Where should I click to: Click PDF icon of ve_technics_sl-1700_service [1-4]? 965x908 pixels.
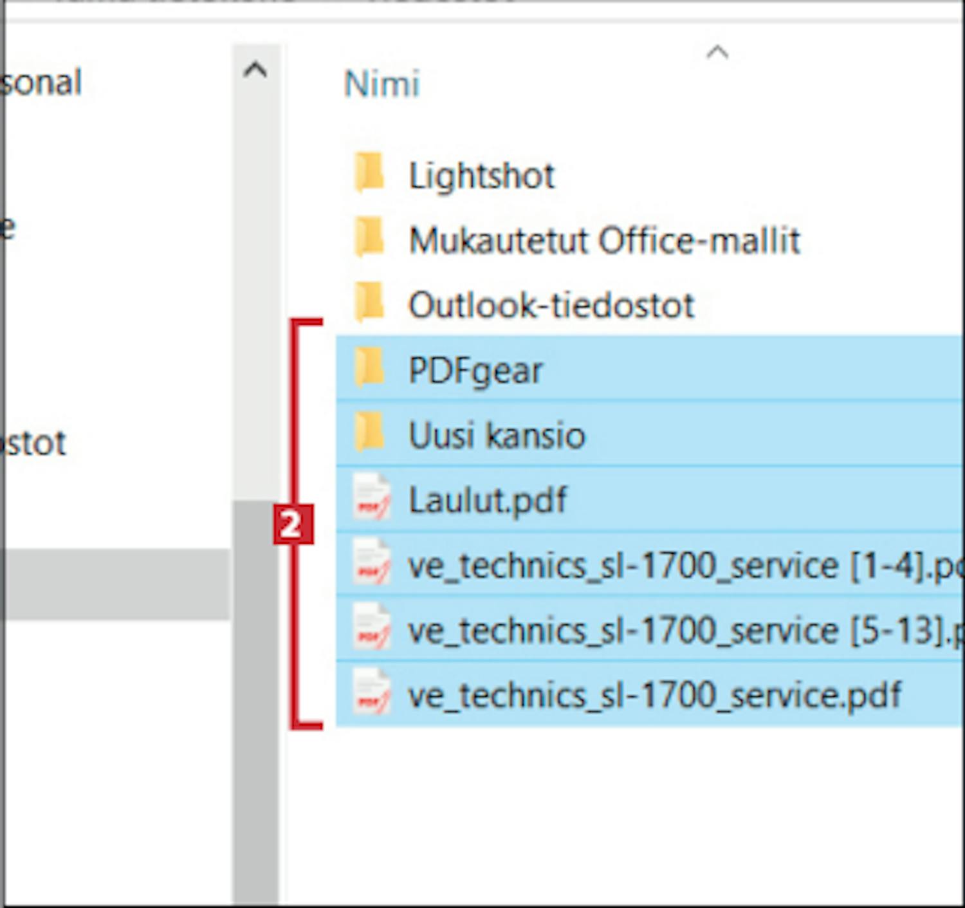pyautogui.click(x=371, y=564)
